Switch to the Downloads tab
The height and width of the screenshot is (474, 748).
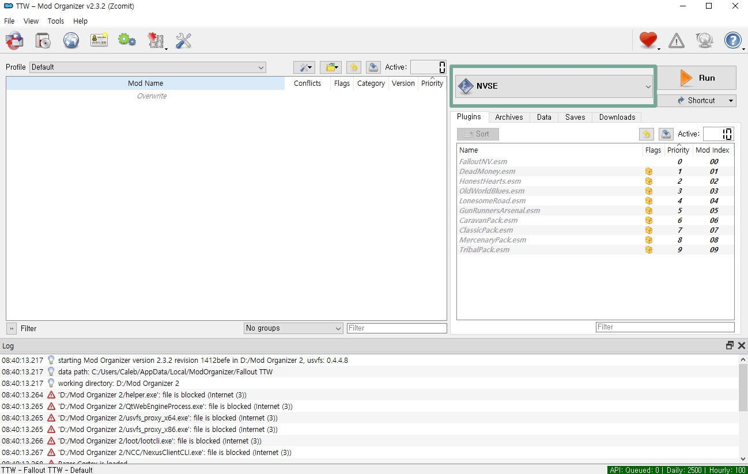[617, 117]
